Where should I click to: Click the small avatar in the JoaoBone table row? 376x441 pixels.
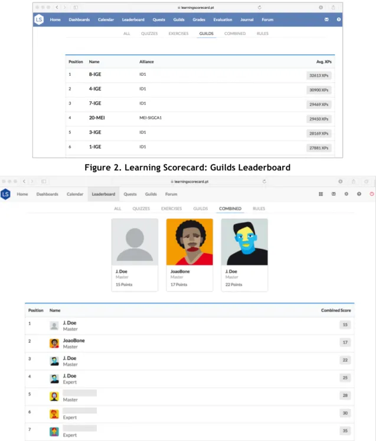[x=54, y=343]
